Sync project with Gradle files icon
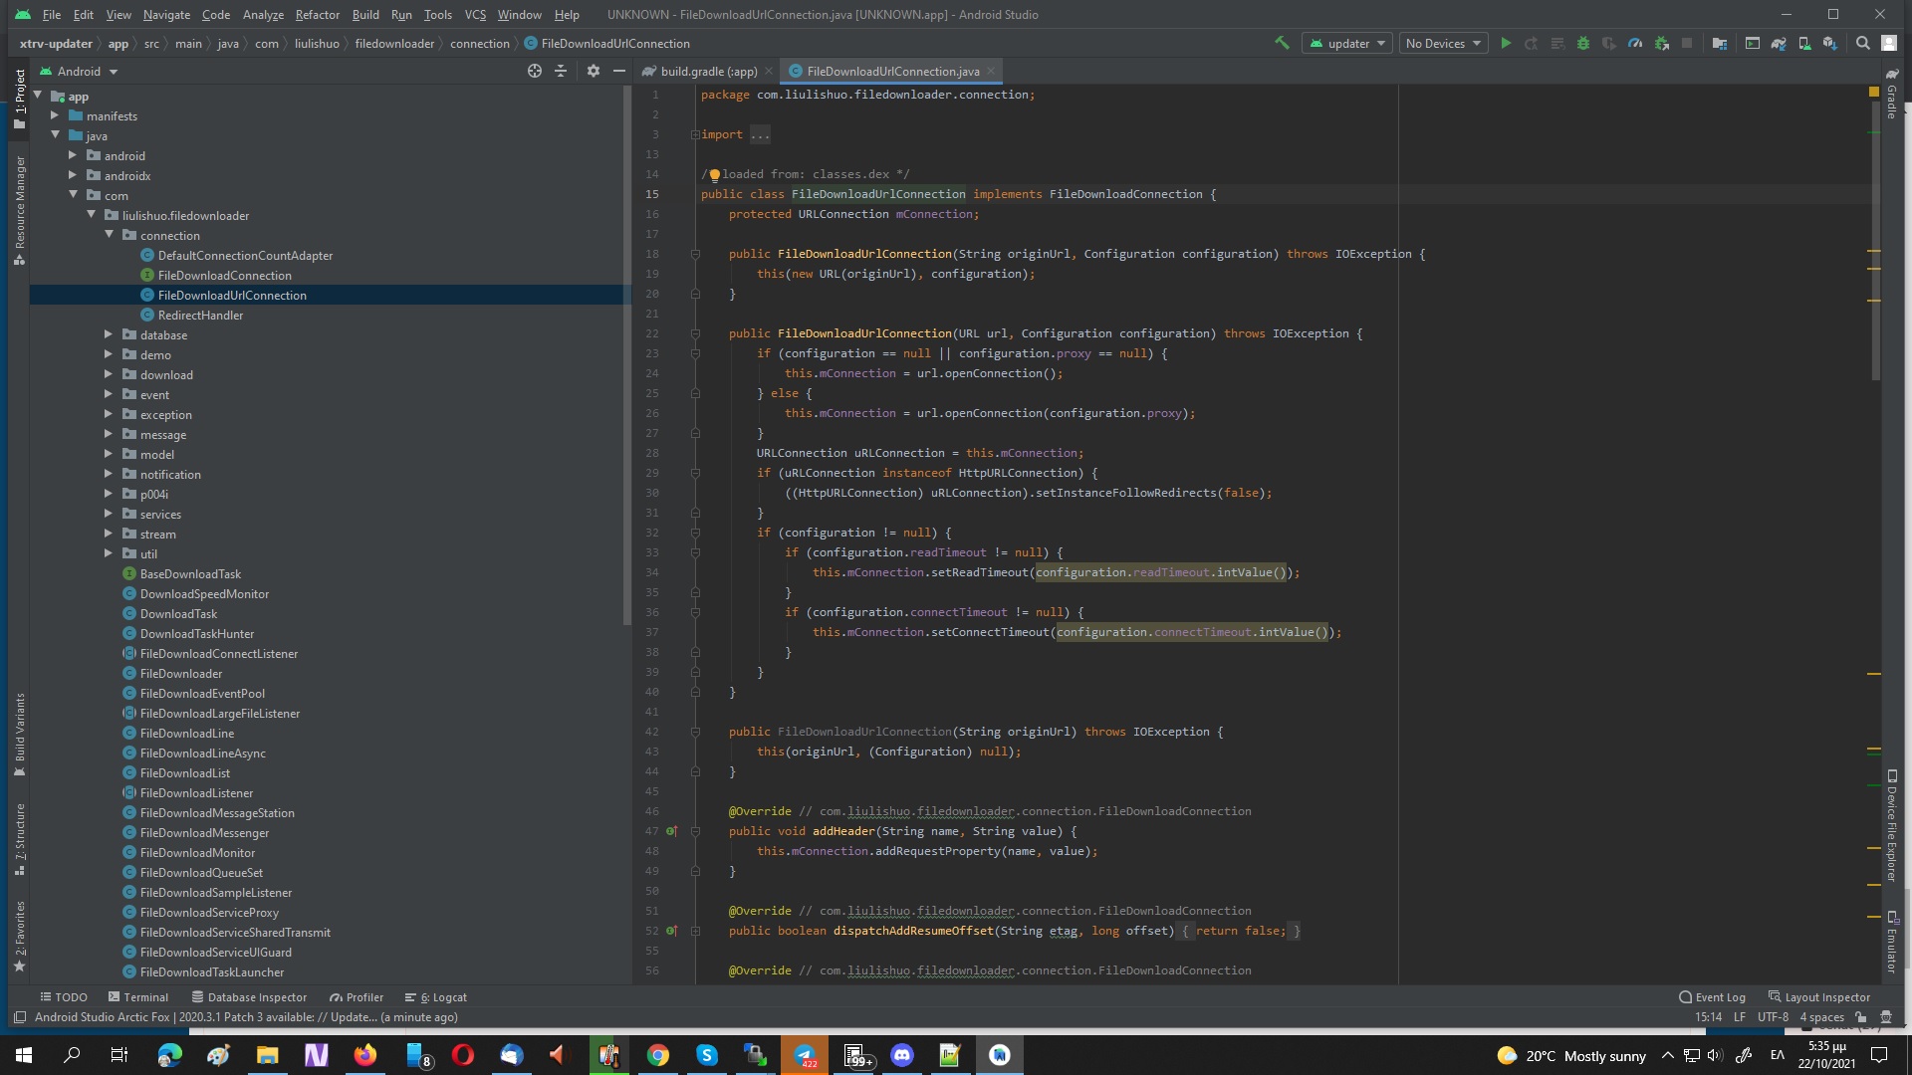The image size is (1912, 1075). (x=1779, y=43)
